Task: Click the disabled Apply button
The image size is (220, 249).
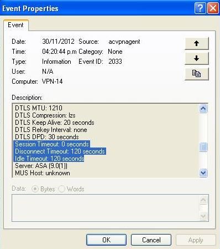Action: (196, 240)
